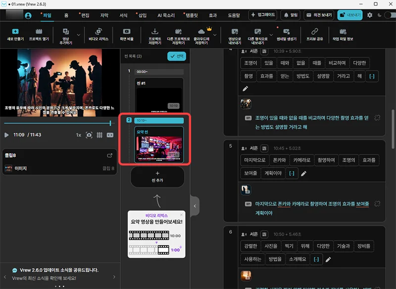This screenshot has width=396, height=289.
Task: Click the user profile avatar icon
Action: (28, 16)
